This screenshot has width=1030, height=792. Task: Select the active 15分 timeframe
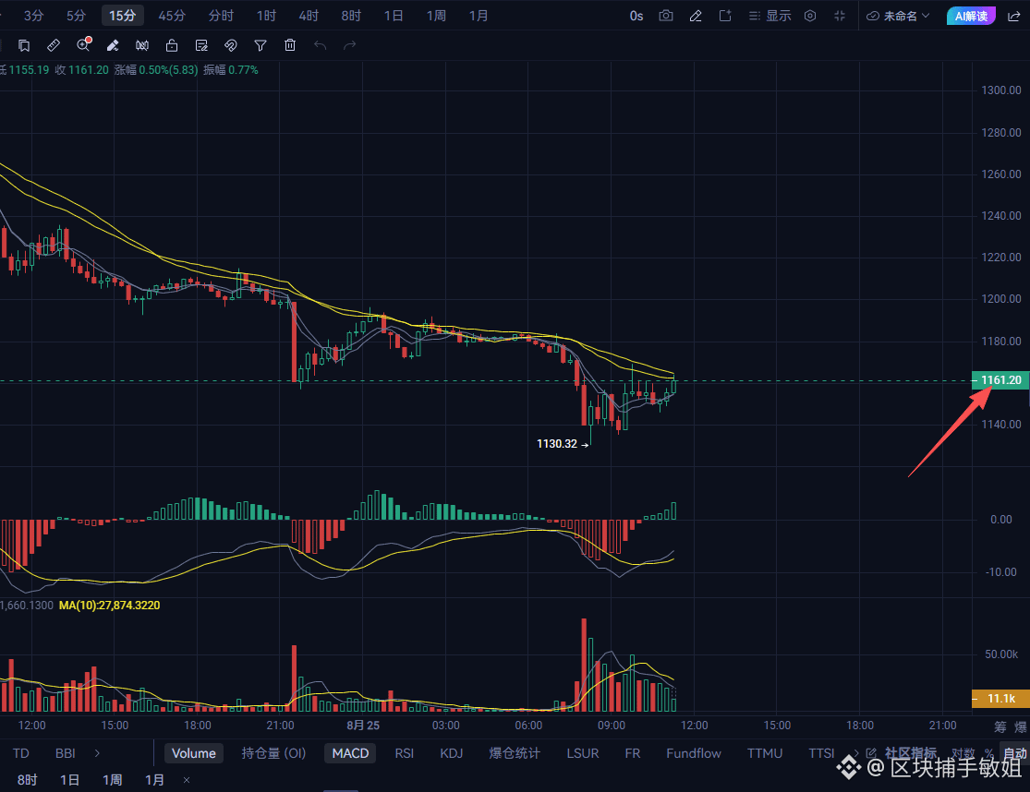tap(122, 16)
